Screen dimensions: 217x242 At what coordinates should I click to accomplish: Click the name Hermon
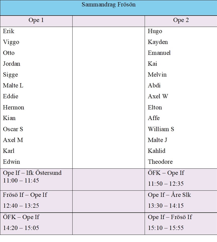tap(14, 107)
